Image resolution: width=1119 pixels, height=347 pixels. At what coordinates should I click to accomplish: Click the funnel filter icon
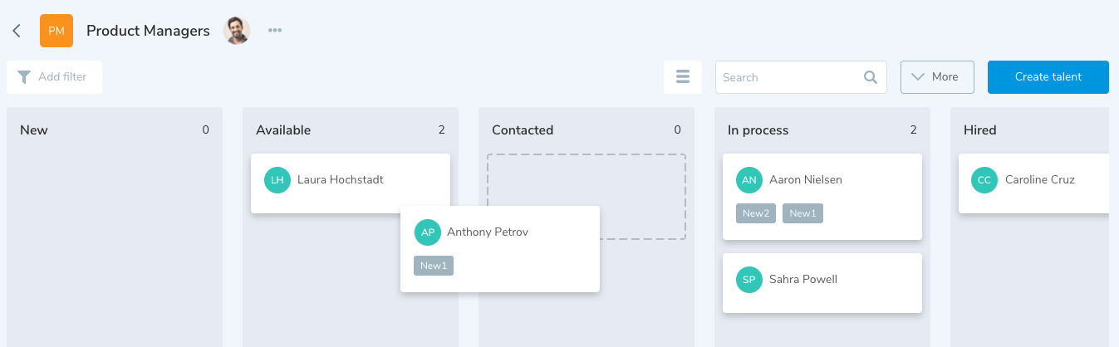click(24, 77)
